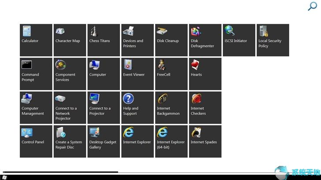Screen dimensions: 321x180
Task: Start the FreeCell game
Action: [172, 74]
